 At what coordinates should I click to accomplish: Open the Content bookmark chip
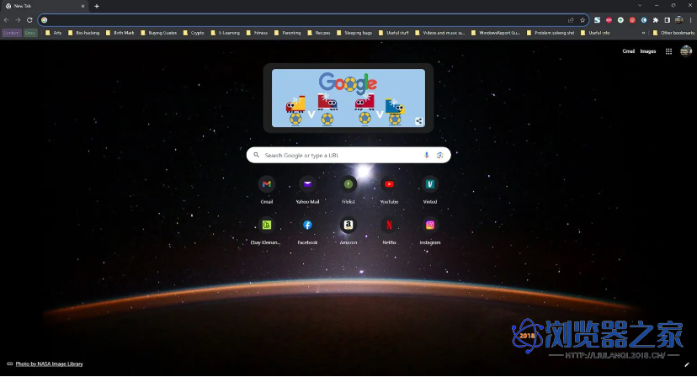click(12, 33)
